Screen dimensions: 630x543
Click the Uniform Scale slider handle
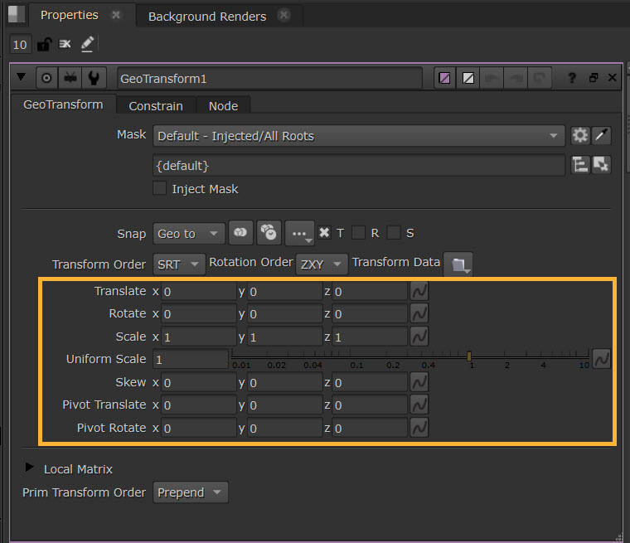(x=469, y=356)
